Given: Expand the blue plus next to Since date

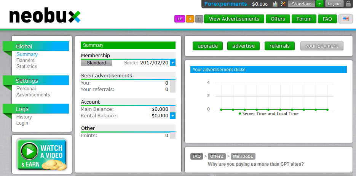Looking at the screenshot, I should click(x=172, y=63).
